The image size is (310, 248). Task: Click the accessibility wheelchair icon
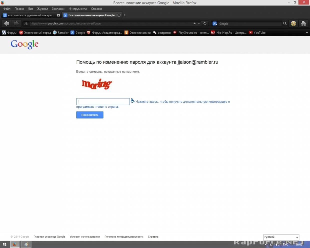click(x=132, y=100)
